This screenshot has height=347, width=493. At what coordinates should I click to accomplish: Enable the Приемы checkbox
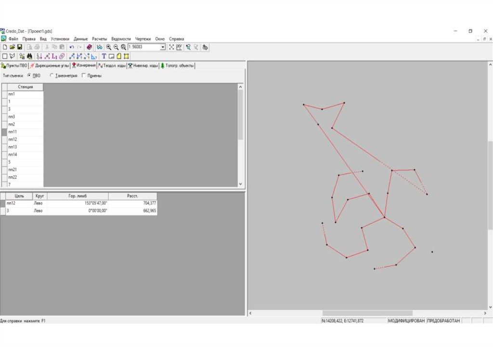click(x=84, y=76)
